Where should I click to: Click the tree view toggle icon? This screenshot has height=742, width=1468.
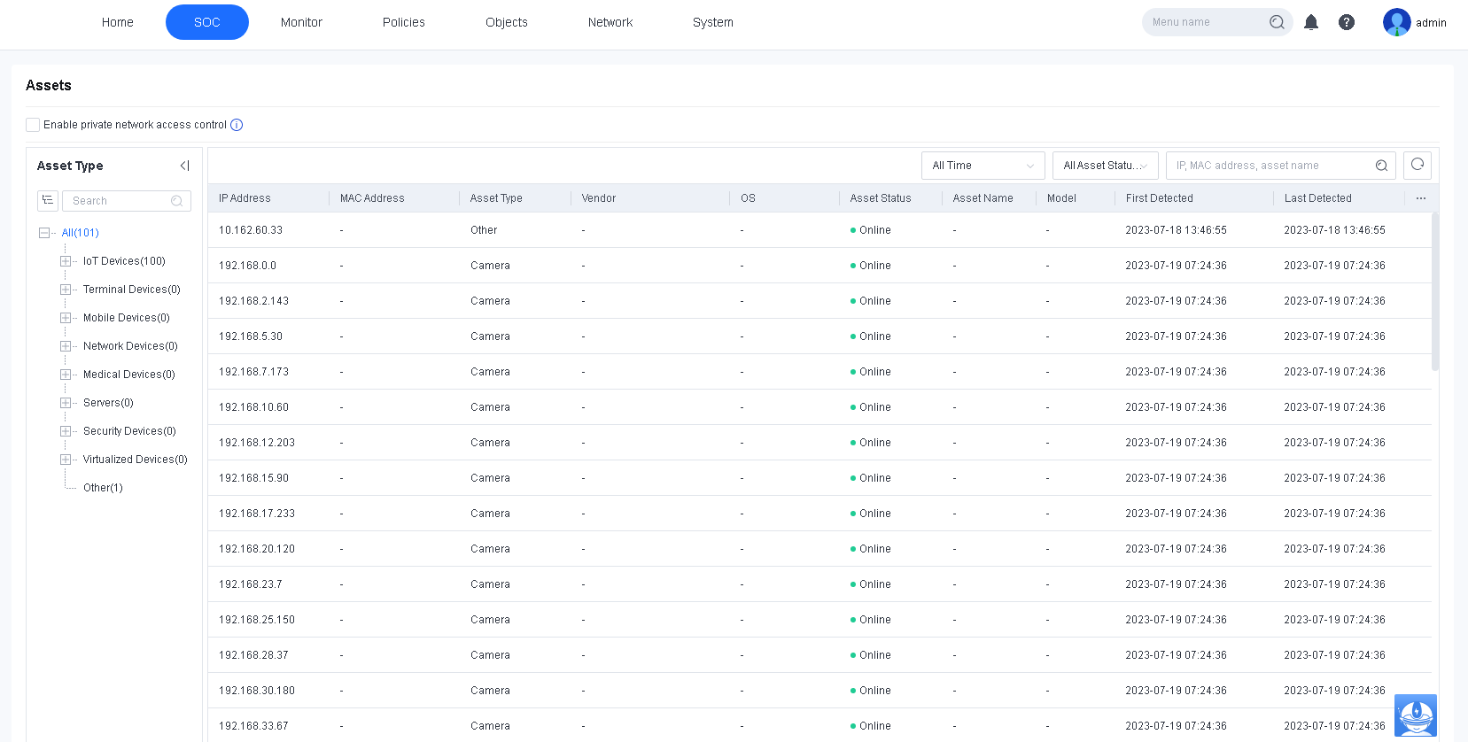pyautogui.click(x=48, y=201)
